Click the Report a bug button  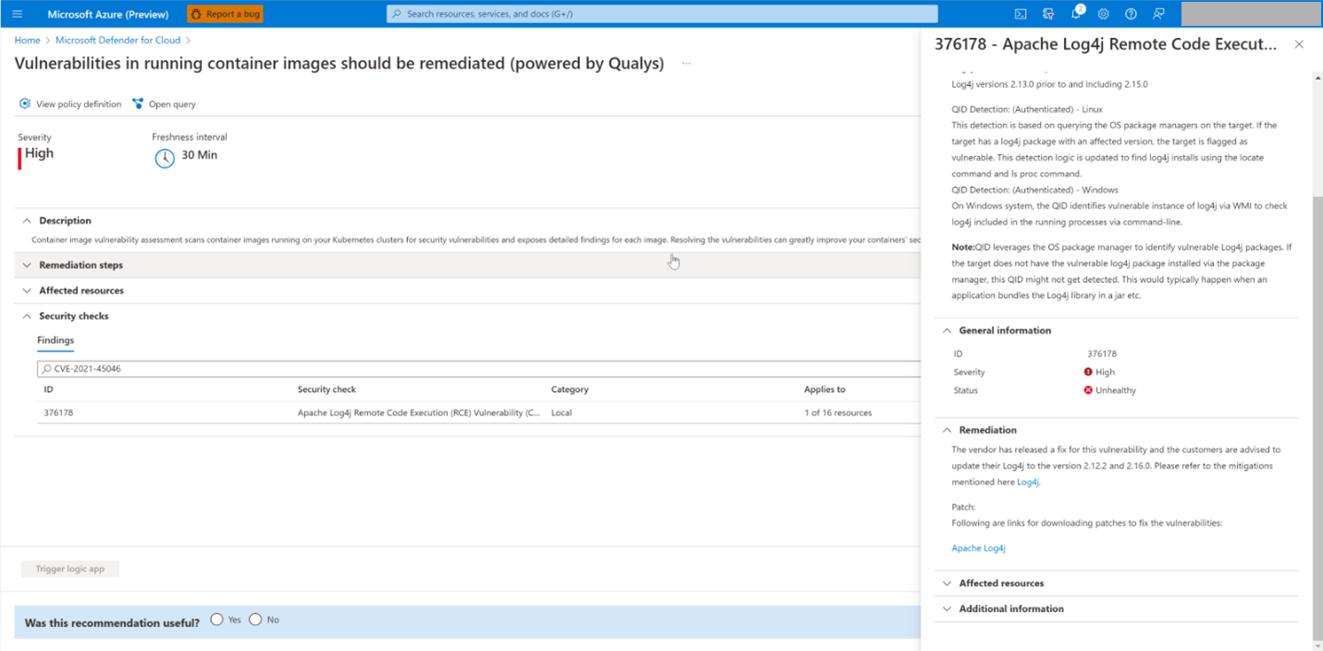click(x=225, y=14)
